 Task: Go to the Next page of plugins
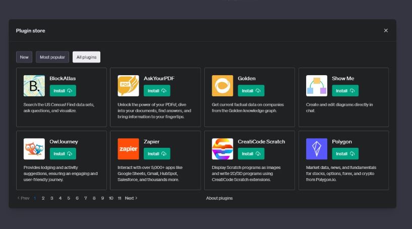(x=131, y=198)
